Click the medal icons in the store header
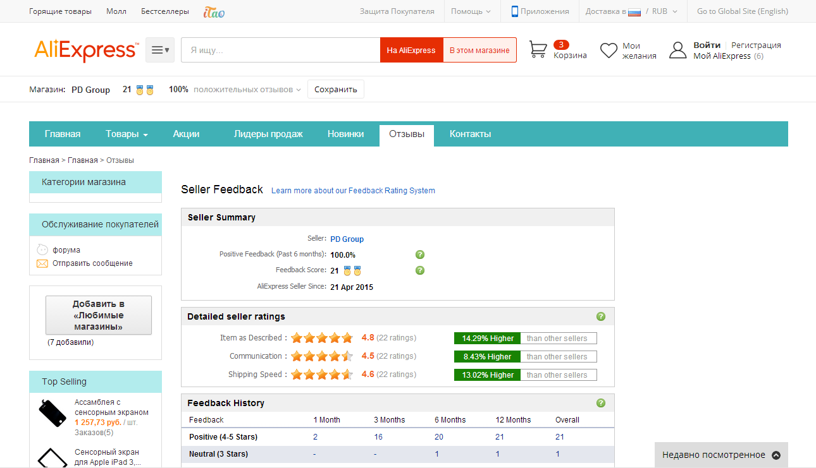The image size is (816, 468). pos(145,90)
